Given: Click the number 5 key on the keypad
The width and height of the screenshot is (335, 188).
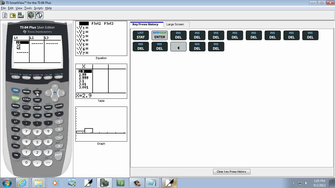Looking at the screenshot, I should 37,142.
